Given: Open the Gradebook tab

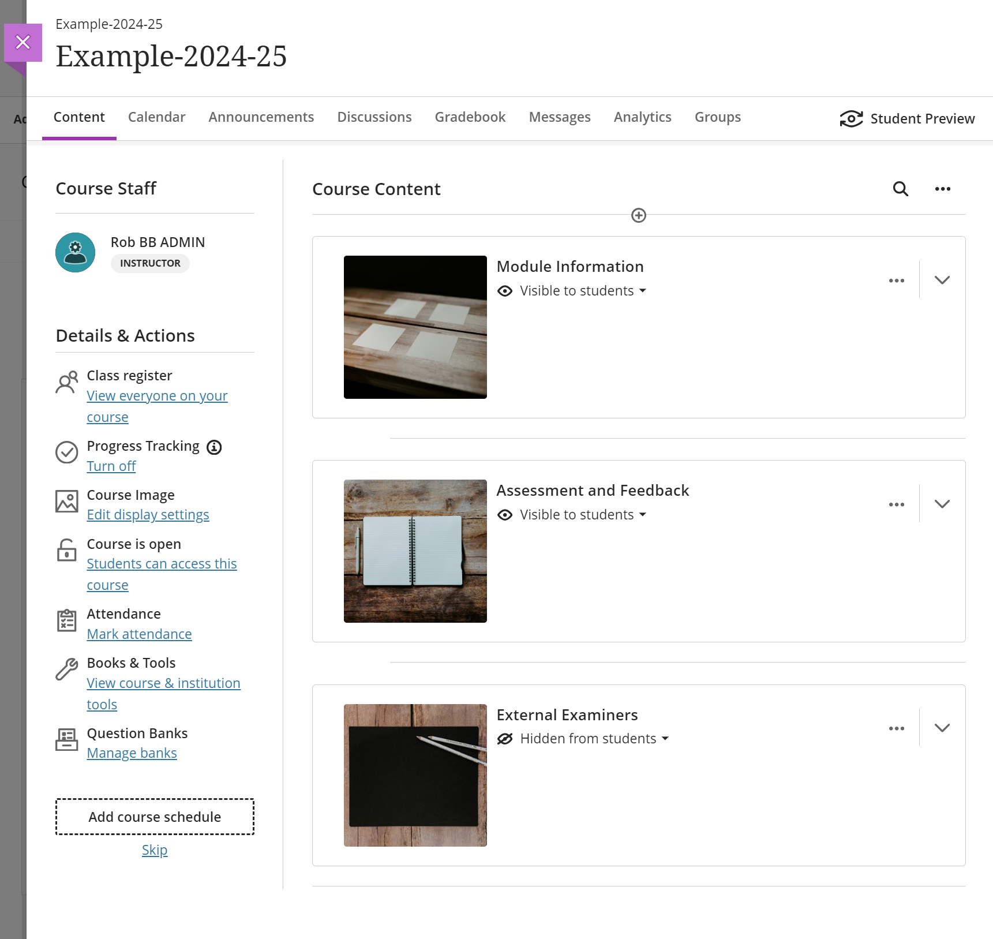Looking at the screenshot, I should tap(470, 117).
